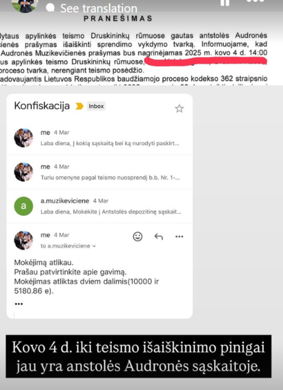Click the yellow importance marker beside Konfiskacija
The width and height of the screenshot is (283, 390).
(79, 106)
